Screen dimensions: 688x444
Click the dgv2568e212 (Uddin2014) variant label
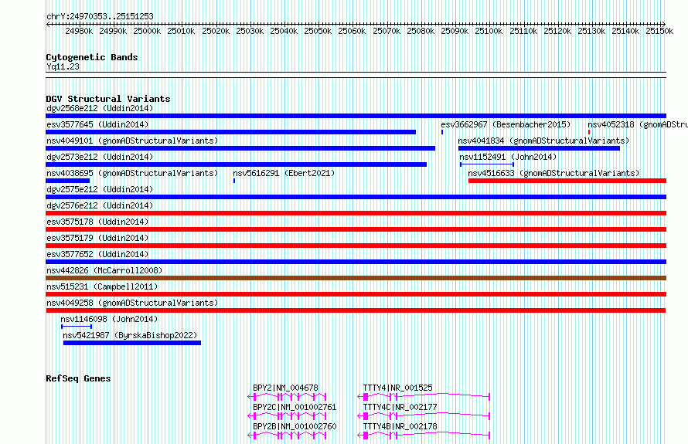[100, 108]
